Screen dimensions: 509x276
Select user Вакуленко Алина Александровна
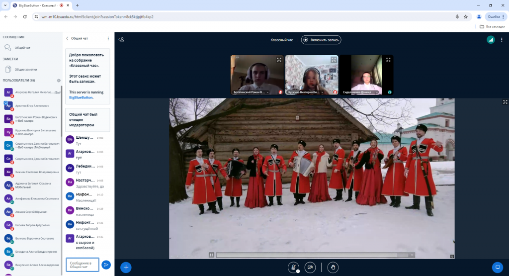click(31, 265)
